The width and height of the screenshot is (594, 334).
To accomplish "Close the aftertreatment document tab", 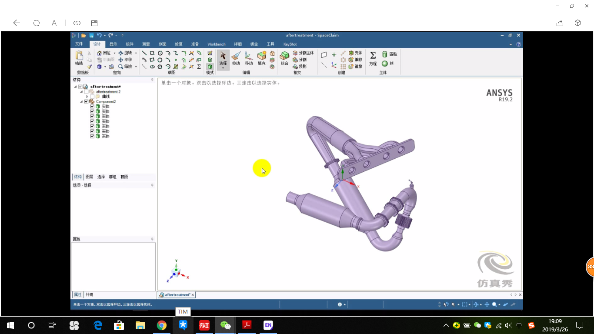I will (x=193, y=295).
